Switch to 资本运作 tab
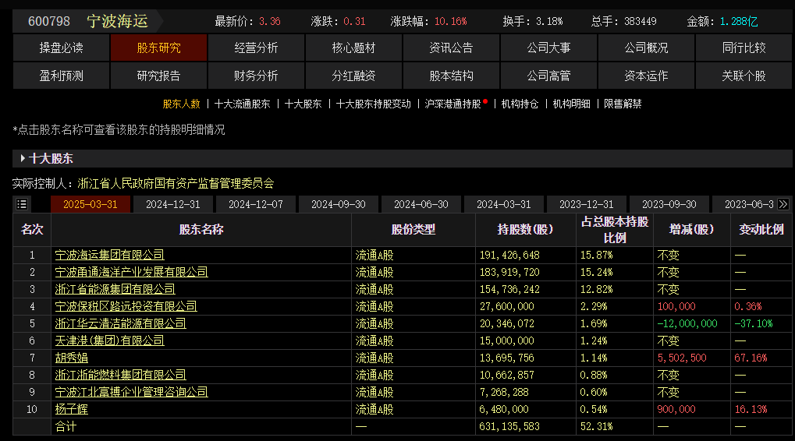This screenshot has height=441, width=795. pos(646,76)
